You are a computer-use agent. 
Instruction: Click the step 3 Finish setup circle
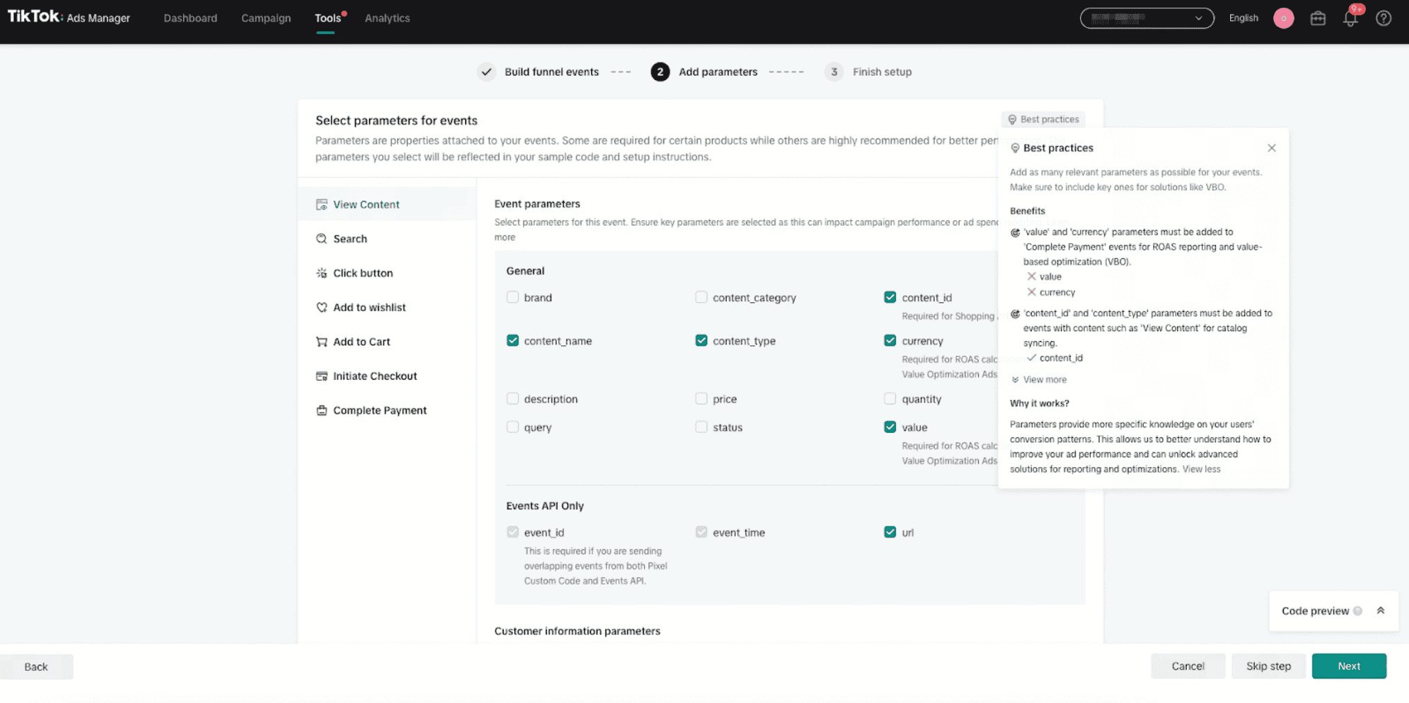pyautogui.click(x=834, y=72)
